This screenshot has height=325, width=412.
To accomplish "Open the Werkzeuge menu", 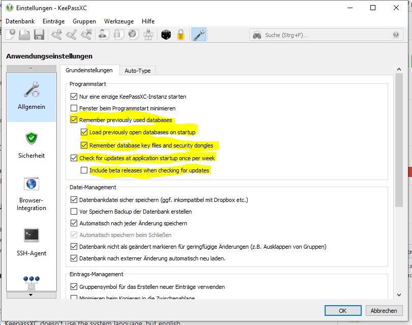I will click(x=119, y=21).
